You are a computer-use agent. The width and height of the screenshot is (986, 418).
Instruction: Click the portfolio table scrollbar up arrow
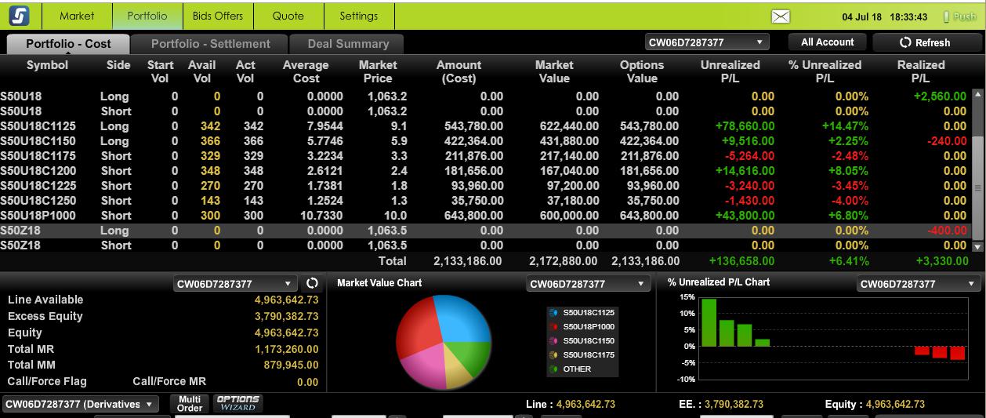pos(977,94)
